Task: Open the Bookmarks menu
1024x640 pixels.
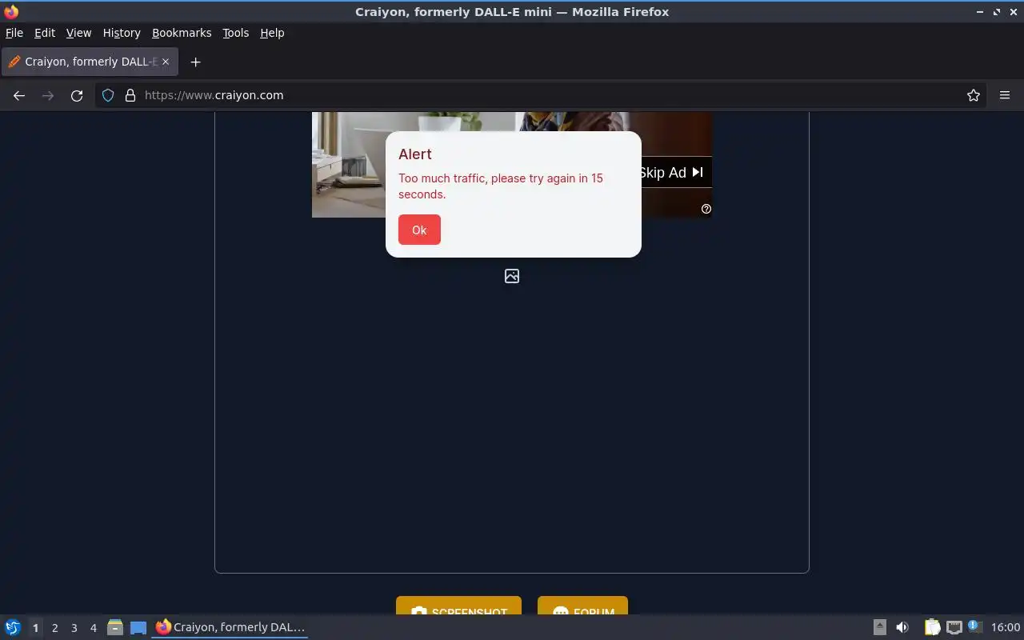Action: (x=182, y=33)
